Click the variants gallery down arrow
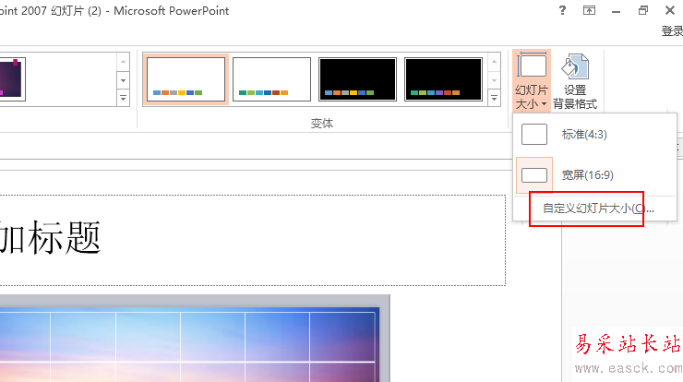 495,80
